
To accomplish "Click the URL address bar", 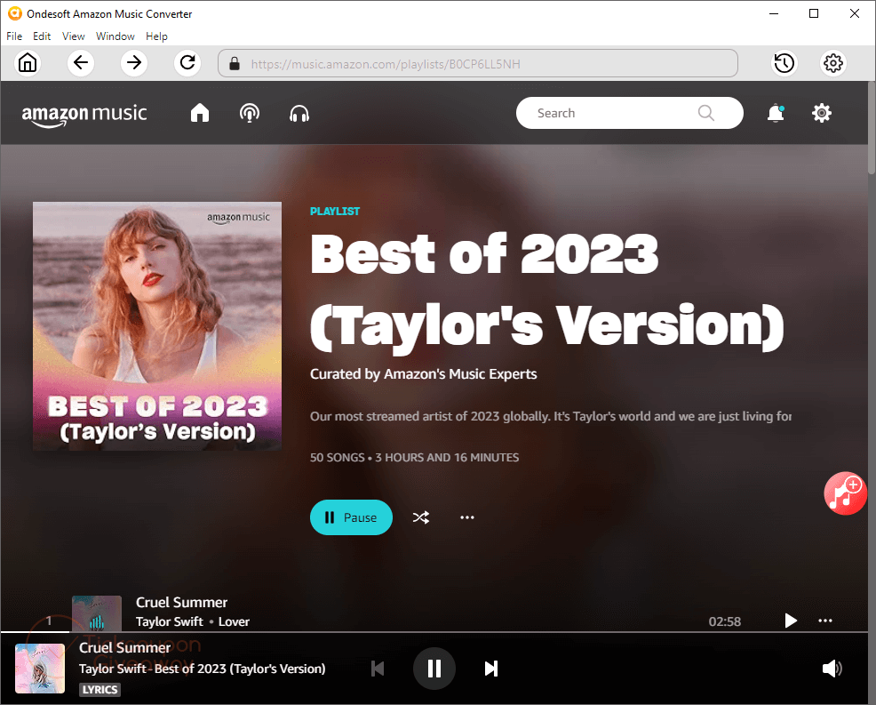I will [x=478, y=64].
